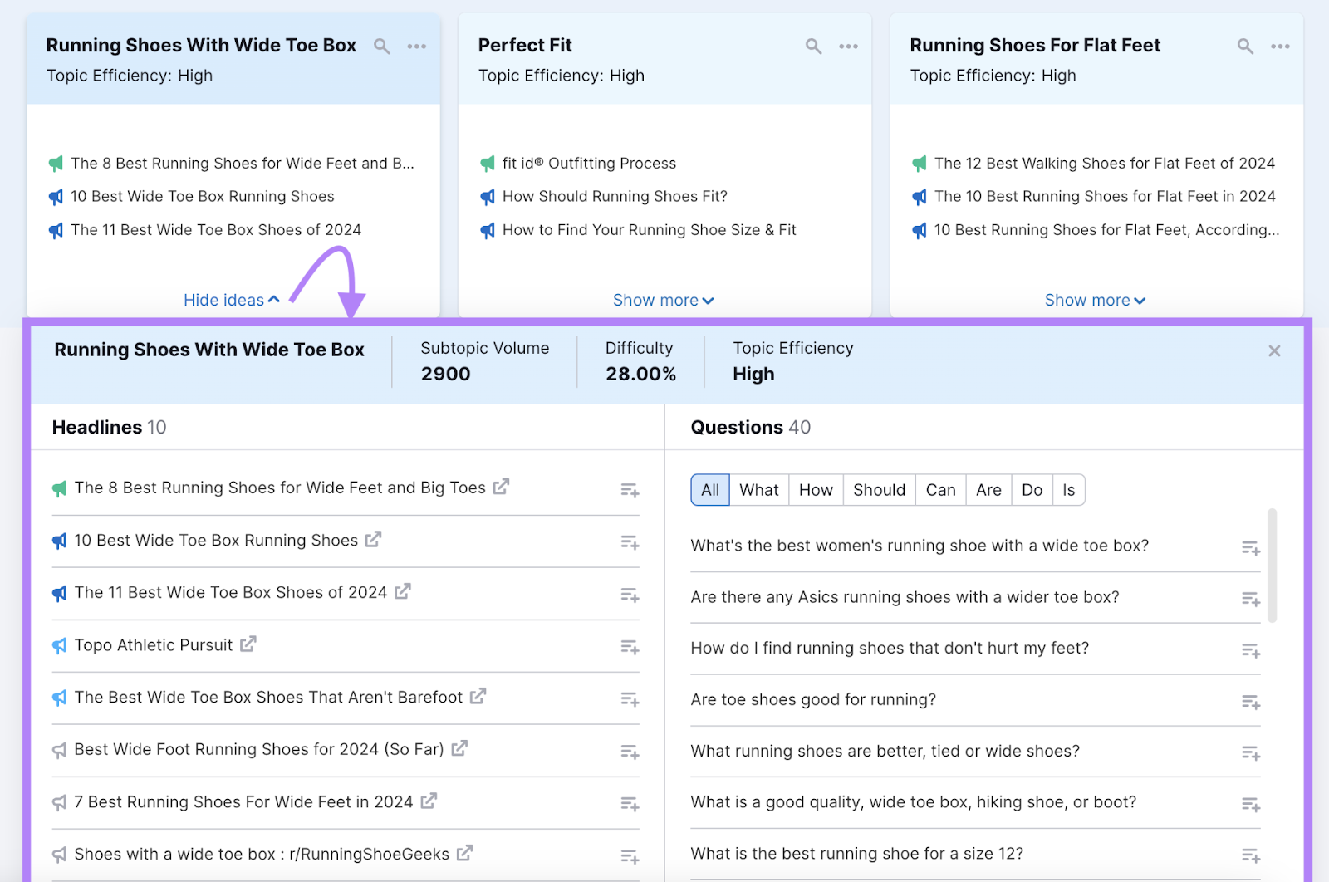
Task: Open external link for The 11 Best Wide Toe Box Shoes of 2024
Action: pyautogui.click(x=403, y=592)
